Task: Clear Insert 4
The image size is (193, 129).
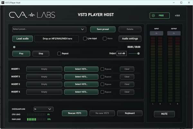Action: 127,92
